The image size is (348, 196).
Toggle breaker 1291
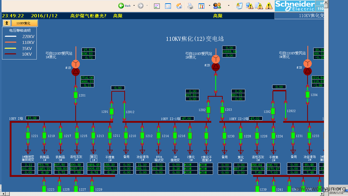tap(111, 111)
